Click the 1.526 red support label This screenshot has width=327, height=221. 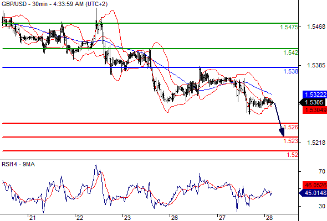pos(291,127)
